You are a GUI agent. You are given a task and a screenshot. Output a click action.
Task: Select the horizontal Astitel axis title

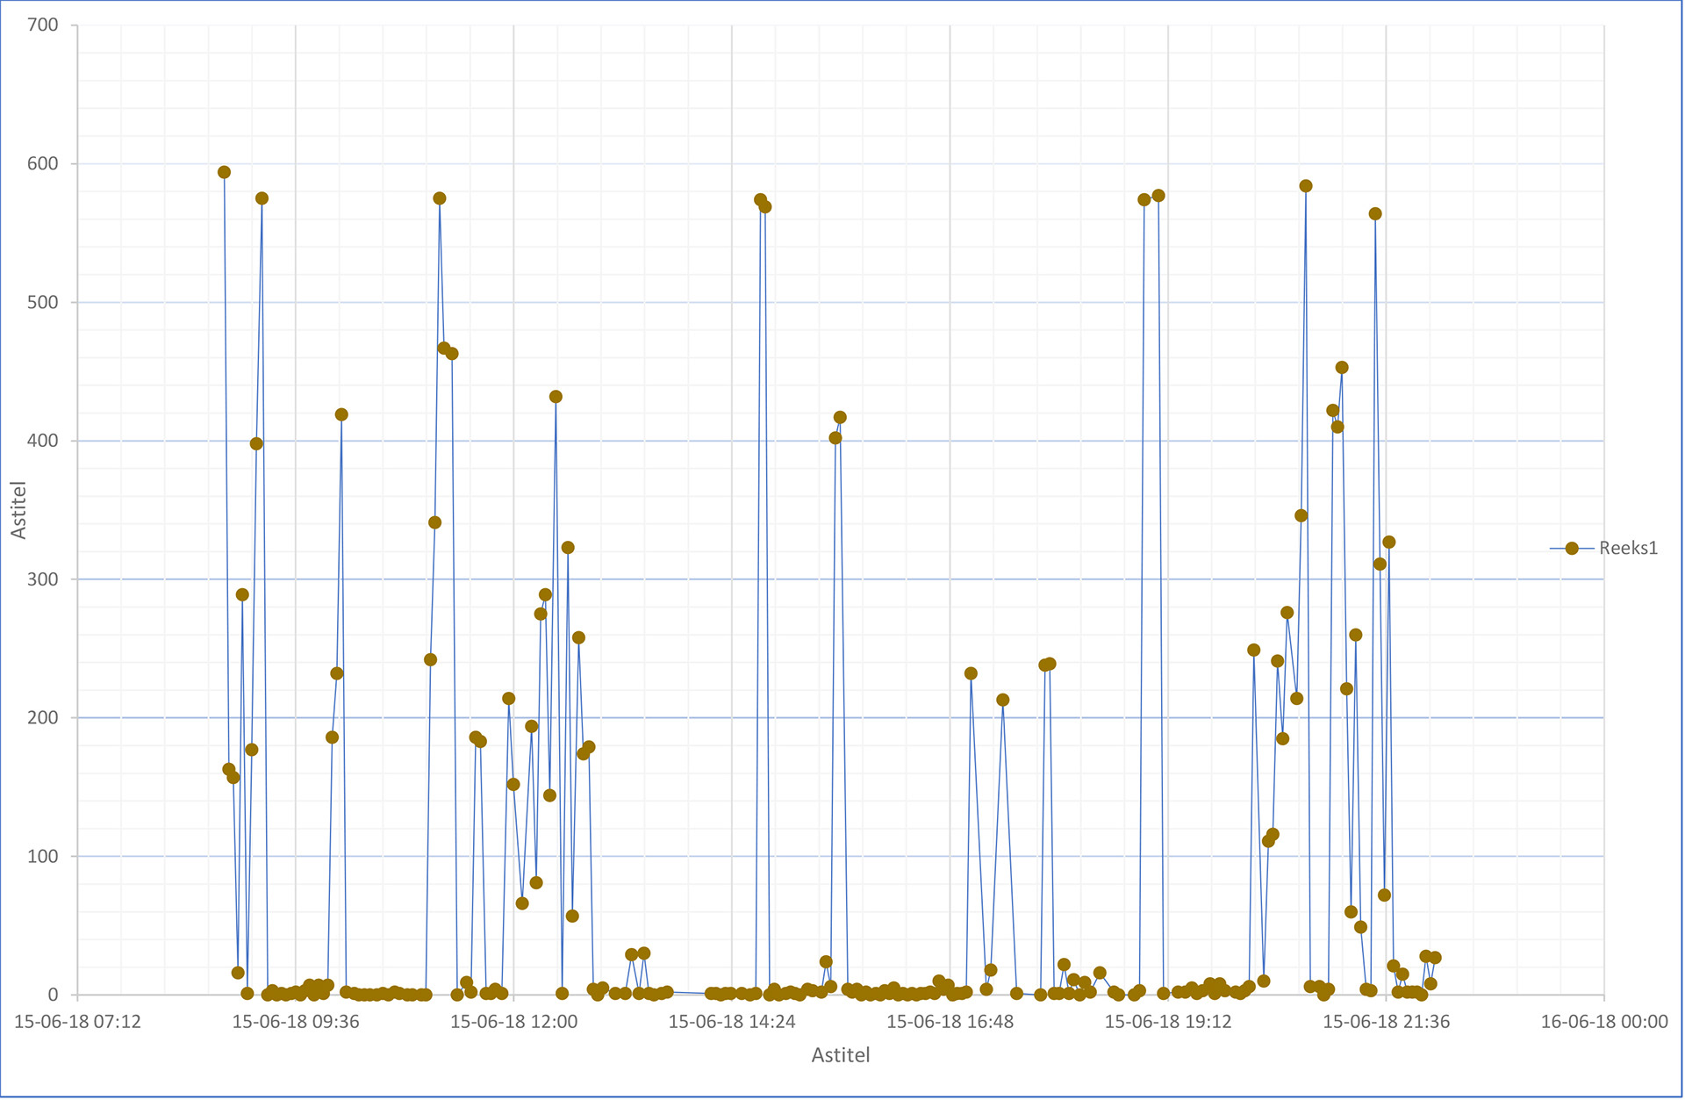(840, 1055)
